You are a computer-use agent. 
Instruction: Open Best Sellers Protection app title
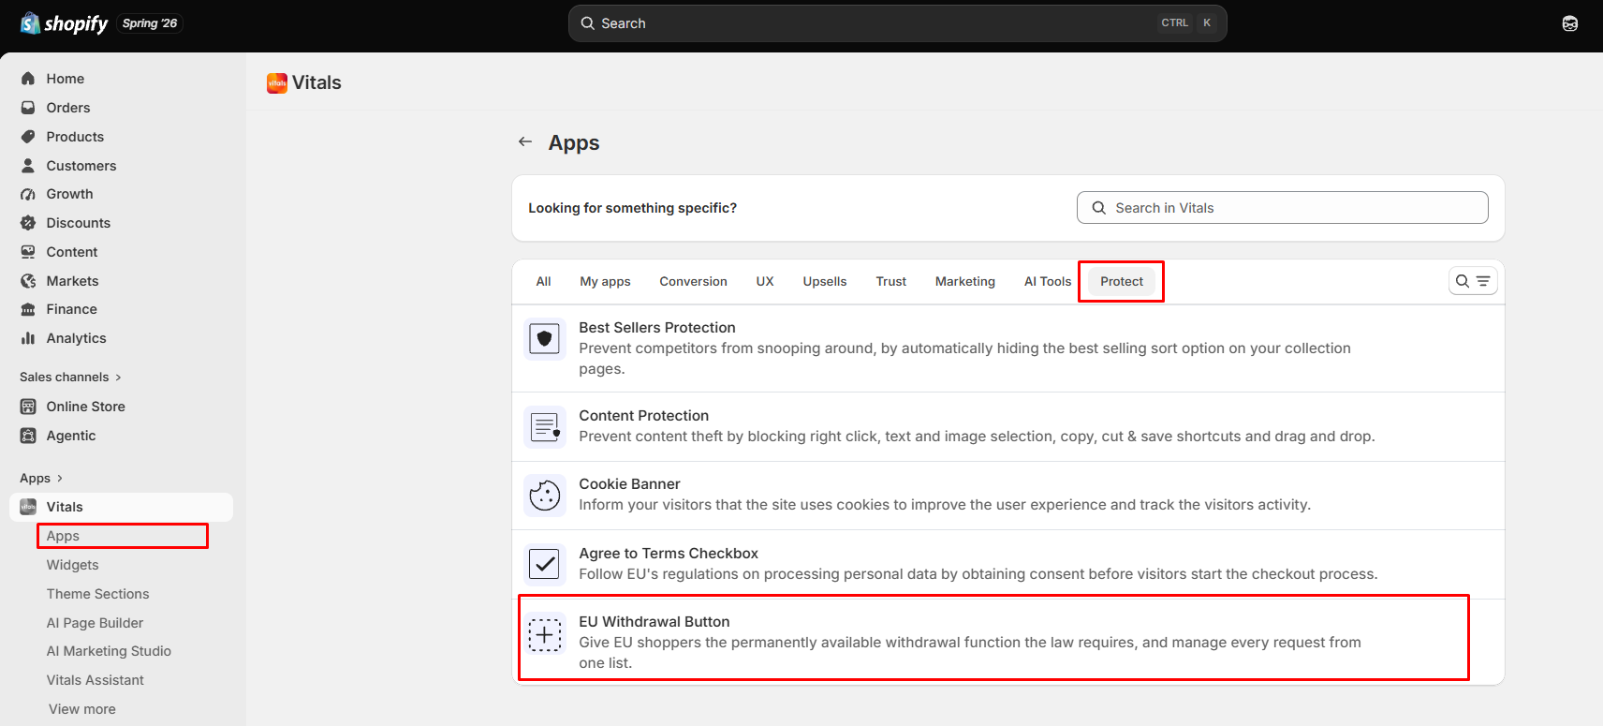click(x=657, y=328)
